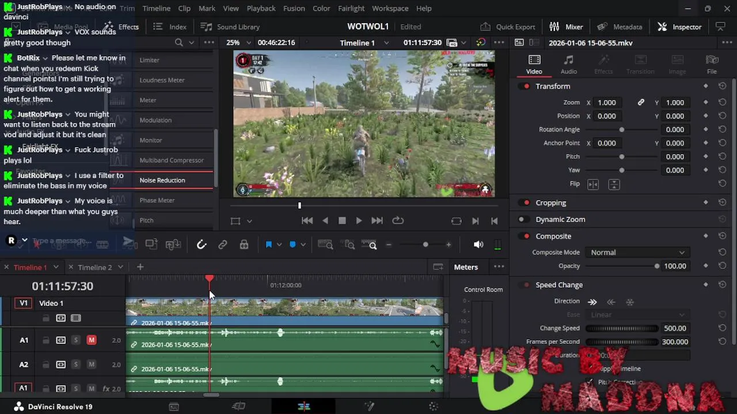Flip clip horizontally in Inspector
Screen dimensions: 737x414
tap(593, 184)
